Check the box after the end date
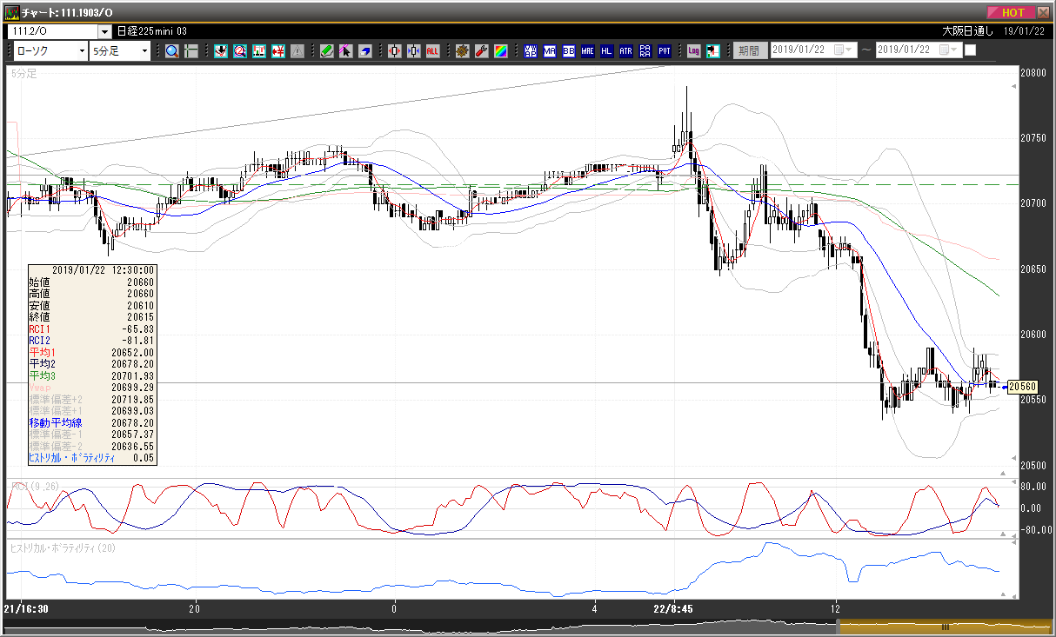This screenshot has height=637, width=1056. [971, 50]
